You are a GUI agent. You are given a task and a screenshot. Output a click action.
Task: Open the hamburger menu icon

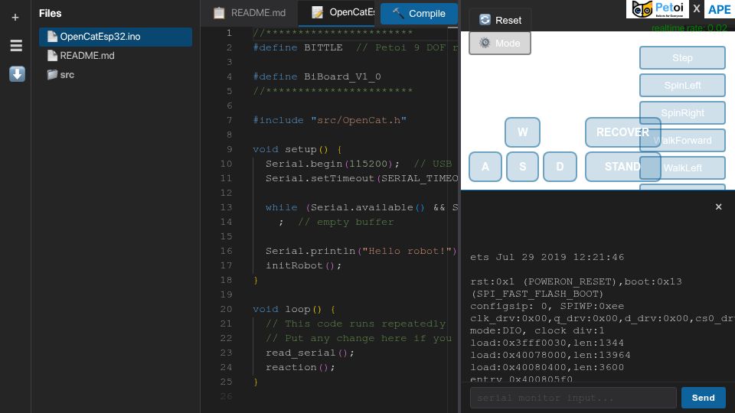[x=16, y=45]
